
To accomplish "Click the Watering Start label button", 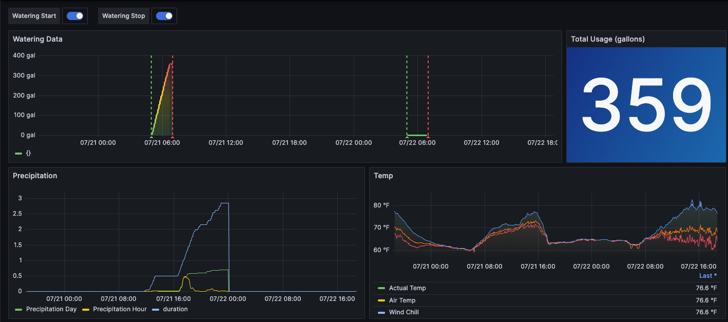I will point(34,16).
